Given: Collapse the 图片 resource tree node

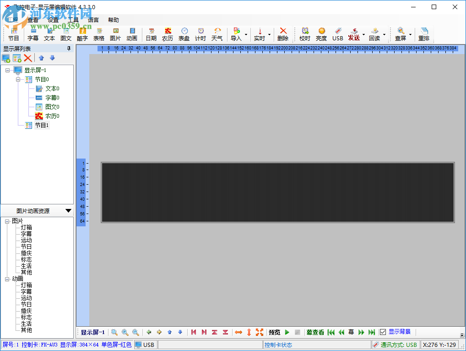Looking at the screenshot, I should (x=7, y=221).
